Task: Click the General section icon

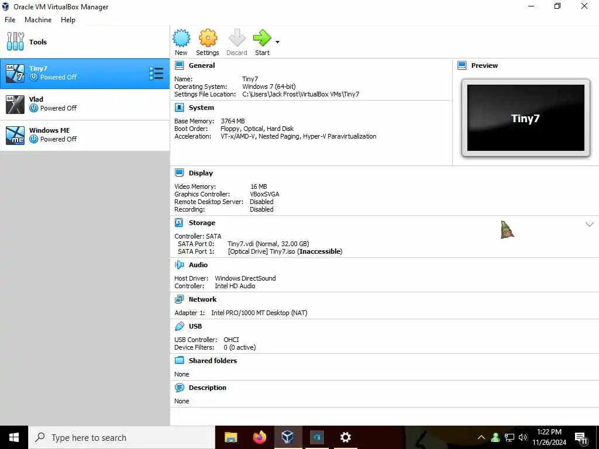Action: (x=179, y=65)
